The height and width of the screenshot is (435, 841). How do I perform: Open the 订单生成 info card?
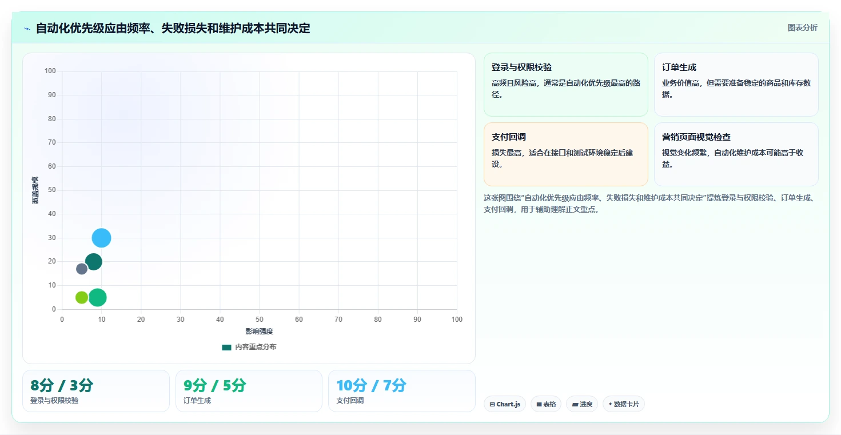[x=736, y=85]
